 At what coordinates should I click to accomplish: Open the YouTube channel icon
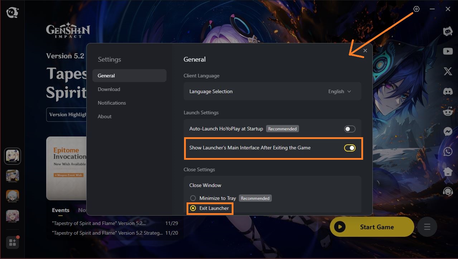coord(448,52)
